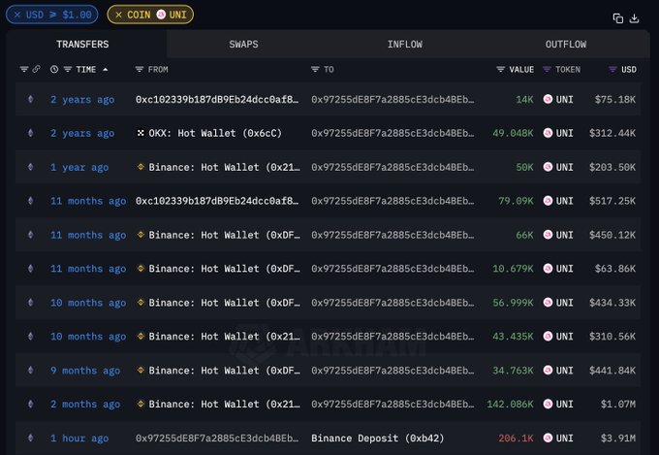
Task: Toggle the TIME sort arrow
Action: point(105,70)
